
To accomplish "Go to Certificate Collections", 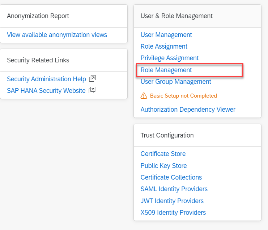I will pos(171,177).
